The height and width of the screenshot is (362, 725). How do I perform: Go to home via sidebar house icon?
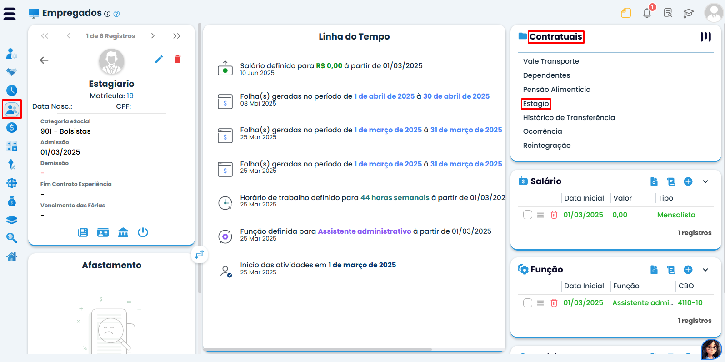(x=12, y=256)
